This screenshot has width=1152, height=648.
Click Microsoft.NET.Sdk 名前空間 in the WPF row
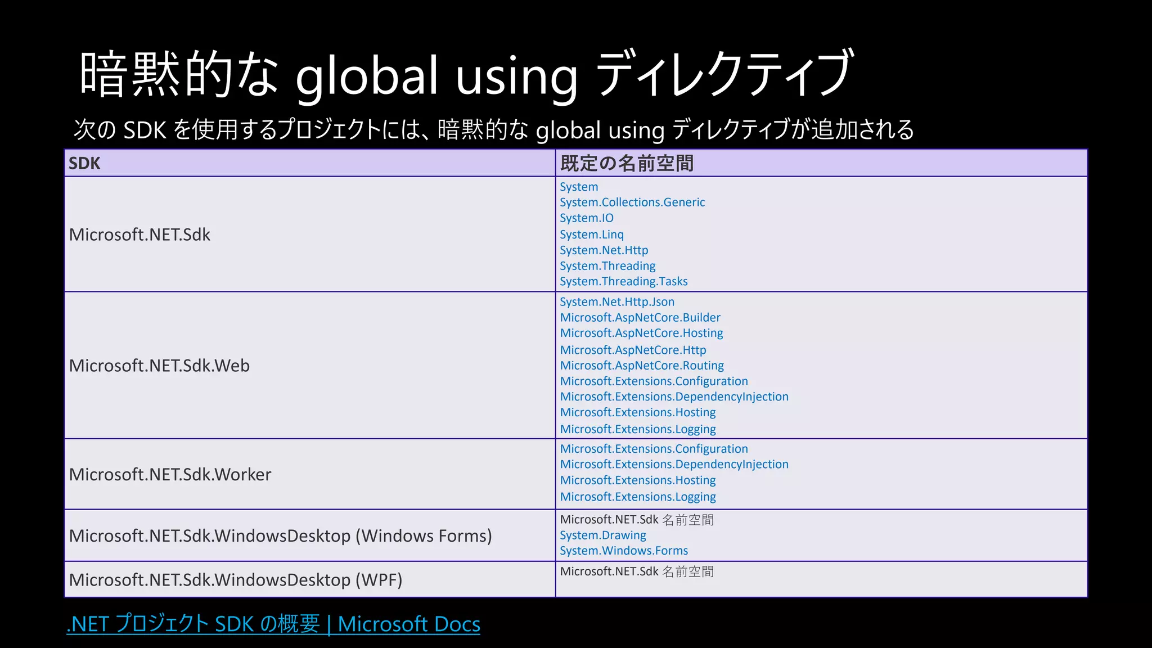tap(637, 571)
